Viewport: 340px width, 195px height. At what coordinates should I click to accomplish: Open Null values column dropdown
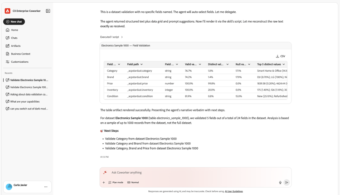pyautogui.click(x=249, y=65)
